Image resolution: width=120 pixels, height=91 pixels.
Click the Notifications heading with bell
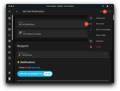click(26, 62)
